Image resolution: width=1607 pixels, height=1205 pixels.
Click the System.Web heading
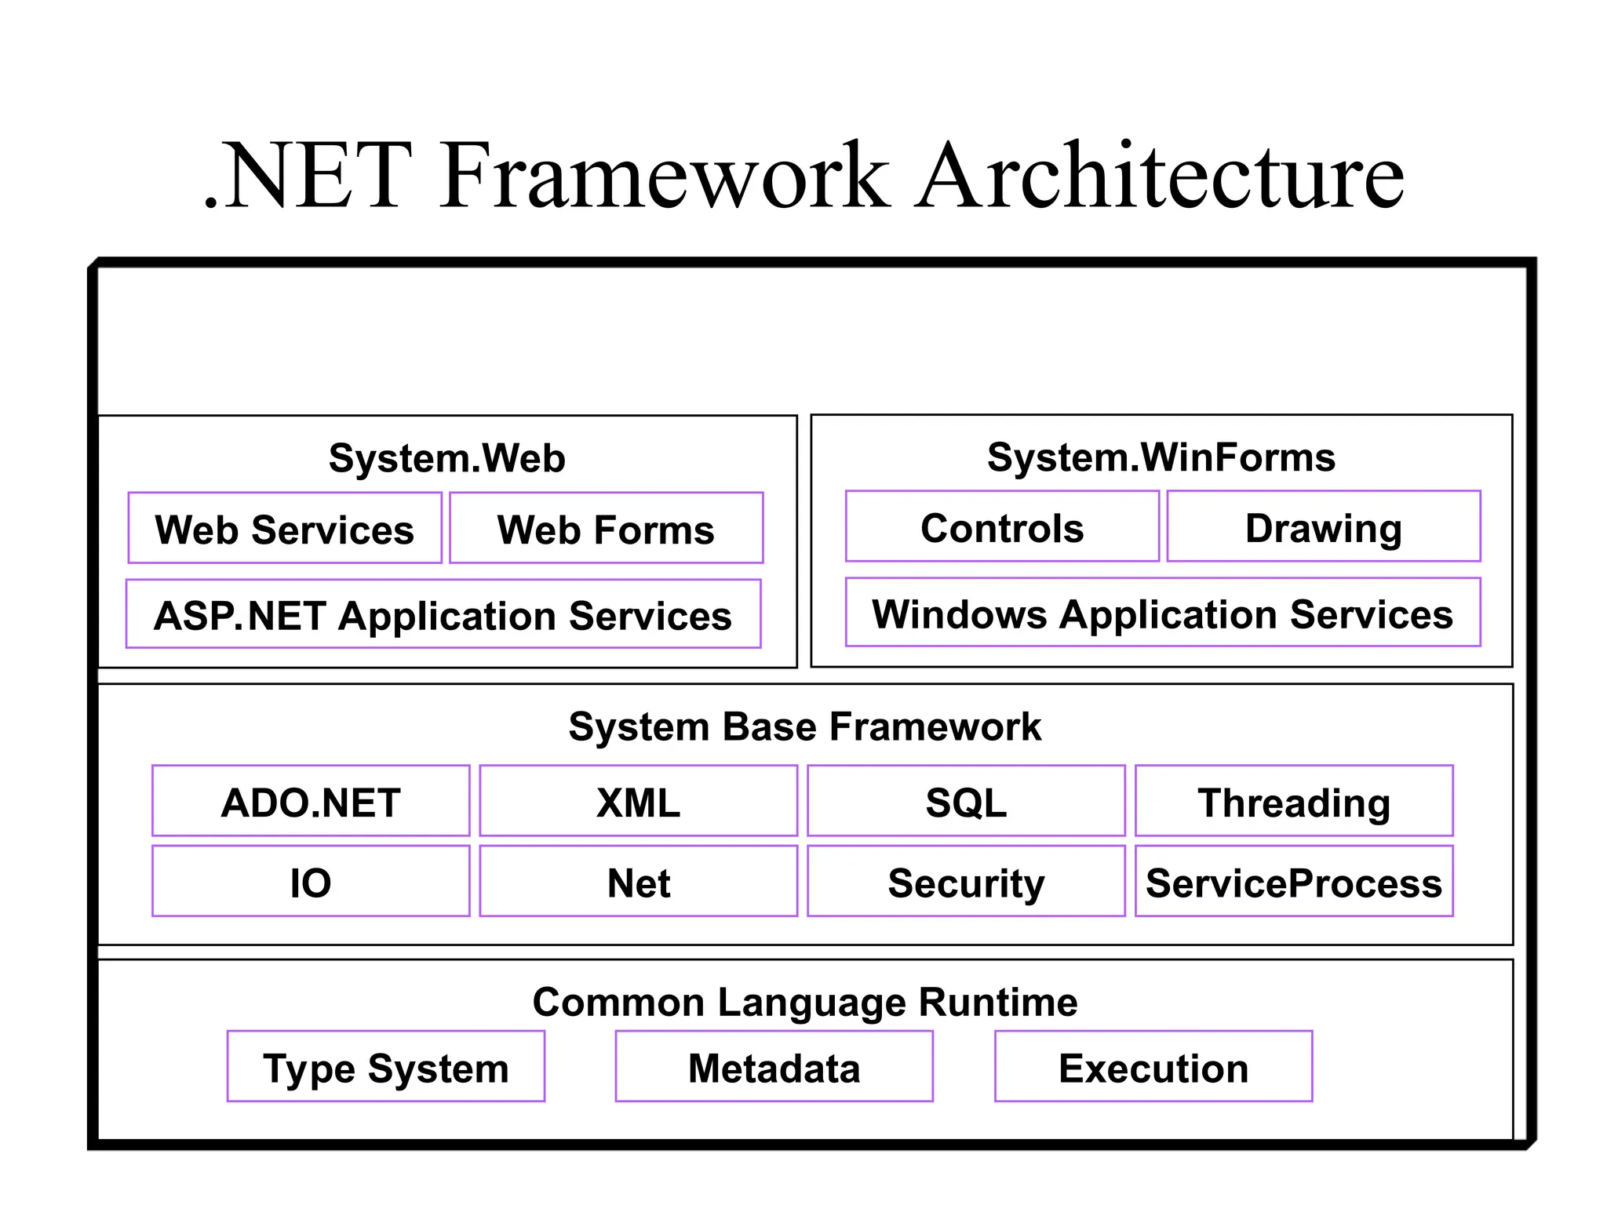[x=446, y=457]
